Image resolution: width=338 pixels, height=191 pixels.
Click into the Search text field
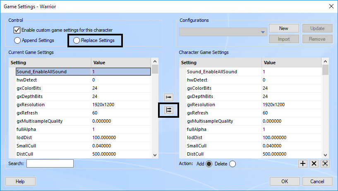[x=50, y=163]
